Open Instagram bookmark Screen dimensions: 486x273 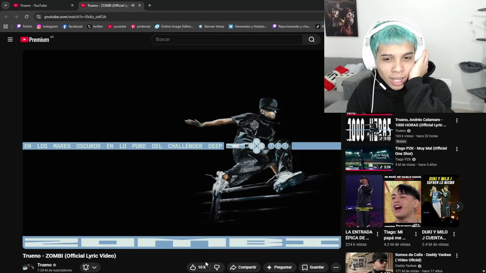[x=47, y=27]
